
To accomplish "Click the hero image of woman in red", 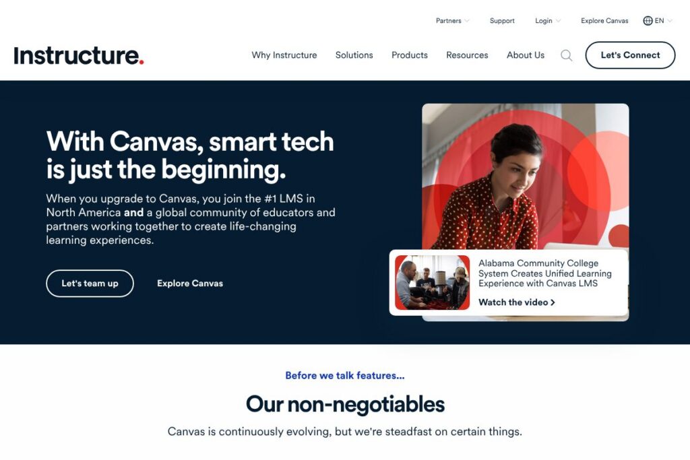I will tap(526, 176).
